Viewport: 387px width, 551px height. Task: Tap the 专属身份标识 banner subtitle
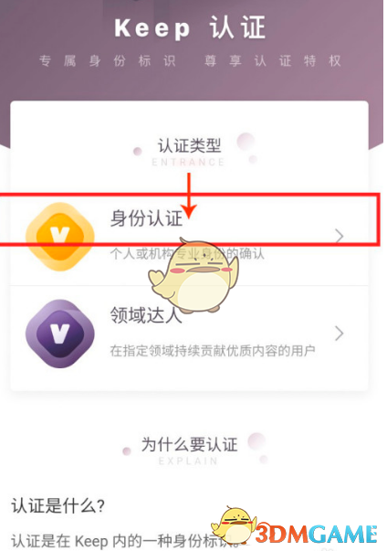click(x=108, y=61)
